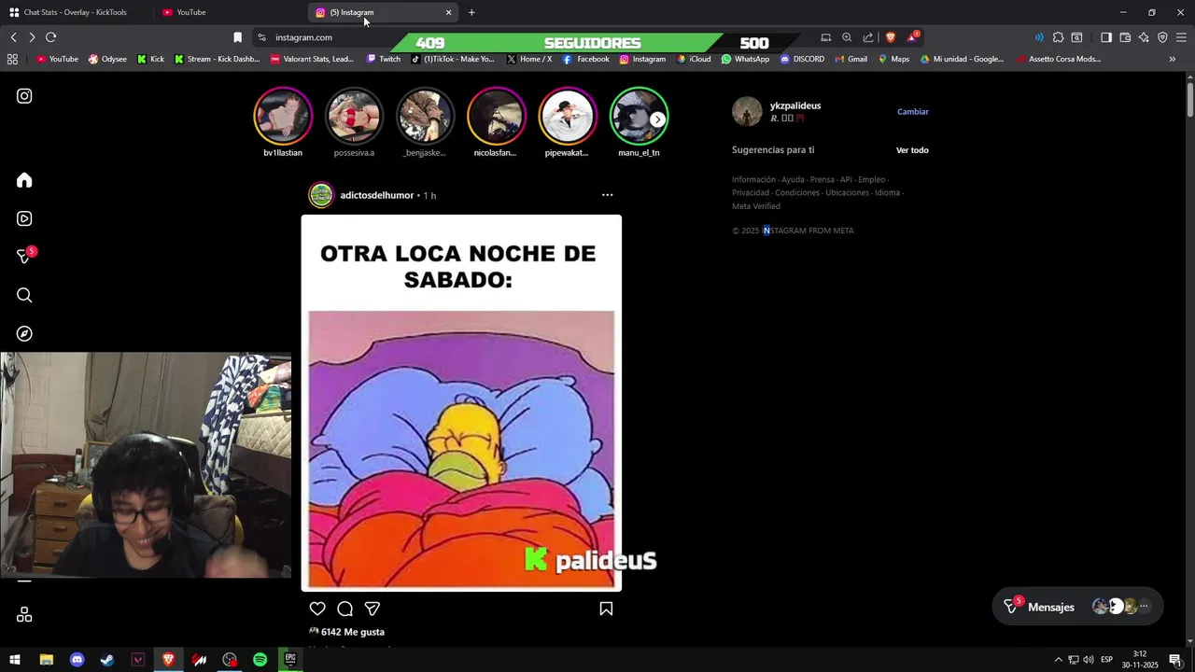View bv1llastian's story
Screen dimensions: 1195x672
coord(283,116)
